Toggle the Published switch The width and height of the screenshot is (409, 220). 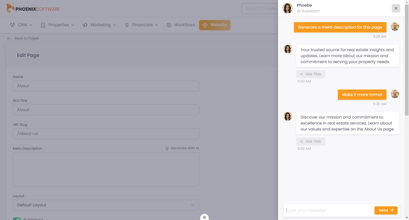pyautogui.click(x=17, y=219)
